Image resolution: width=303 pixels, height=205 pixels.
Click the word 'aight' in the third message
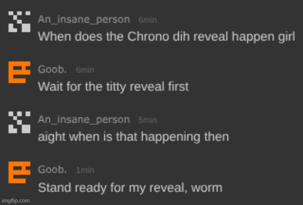point(51,137)
